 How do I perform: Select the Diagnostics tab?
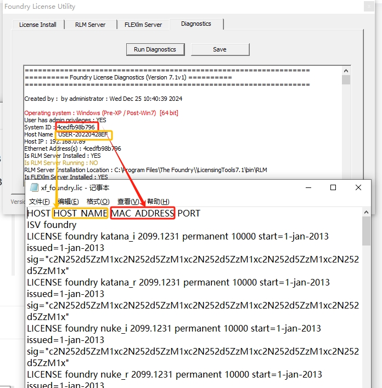(x=196, y=24)
